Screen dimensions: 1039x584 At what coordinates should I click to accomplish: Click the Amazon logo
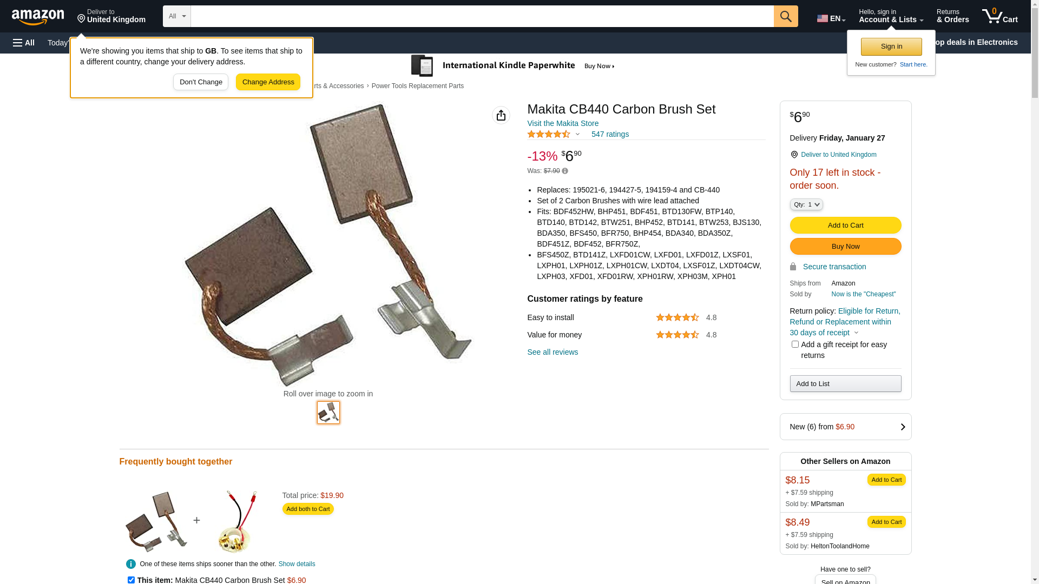click(38, 17)
